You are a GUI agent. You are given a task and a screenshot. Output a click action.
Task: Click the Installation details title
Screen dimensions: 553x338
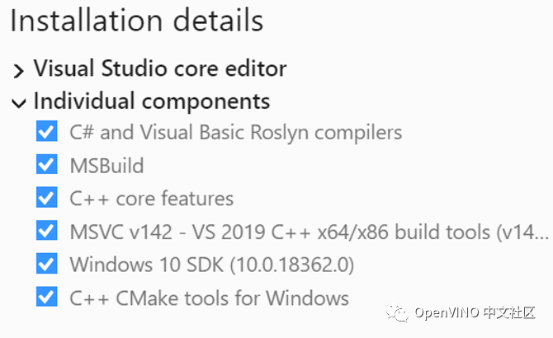coord(137,21)
